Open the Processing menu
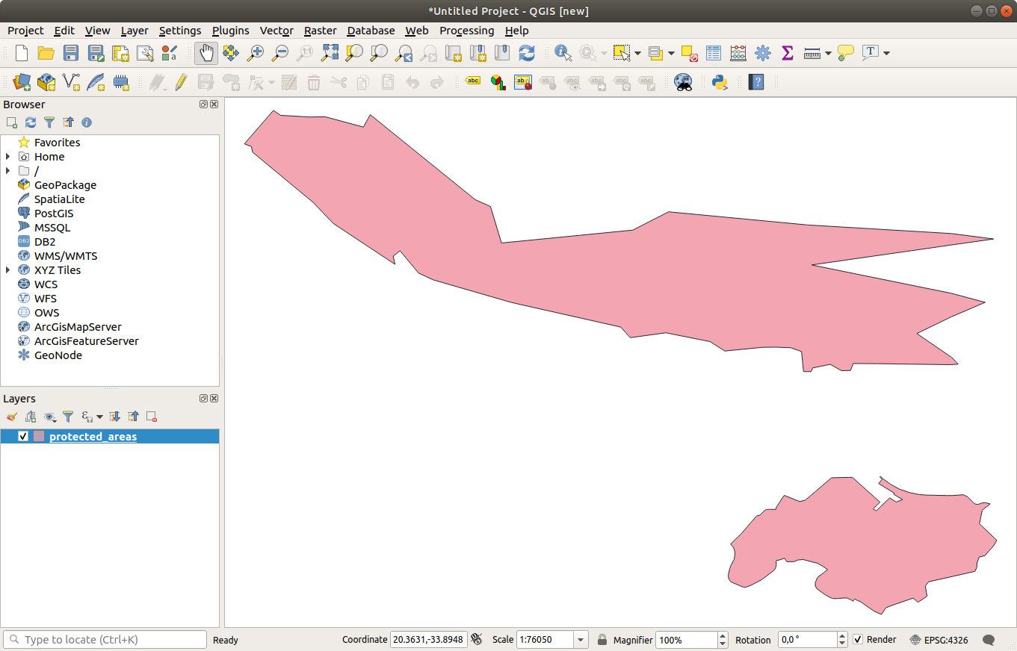Viewport: 1017px width, 651px height. coord(466,31)
